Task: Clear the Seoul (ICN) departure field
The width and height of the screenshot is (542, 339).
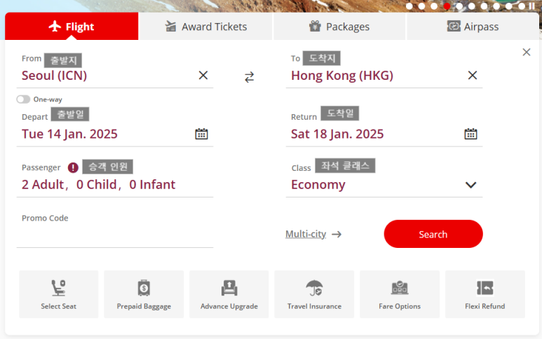Action: tap(203, 75)
